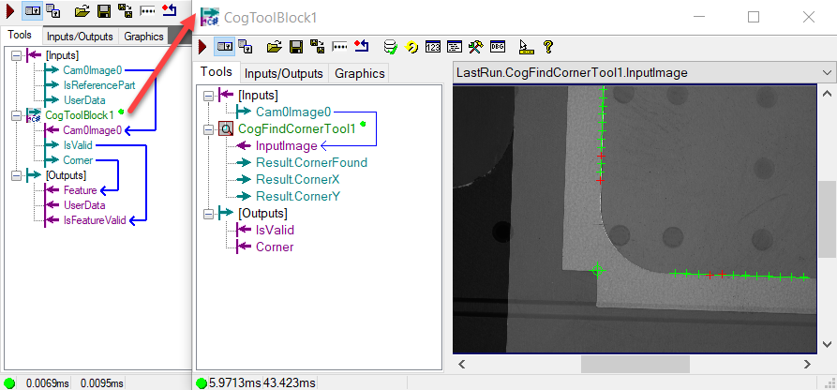Save the tool block with the floppy disk icon
Image resolution: width=837 pixels, height=390 pixels.
[x=296, y=47]
